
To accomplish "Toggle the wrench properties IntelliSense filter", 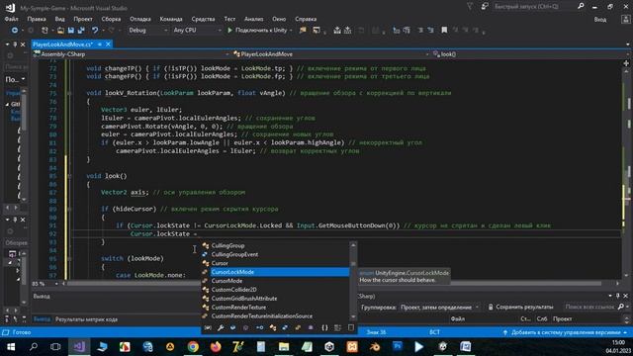I will [x=221, y=327].
